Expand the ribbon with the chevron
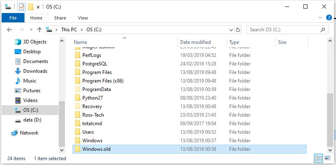The width and height of the screenshot is (336, 165). point(320,18)
